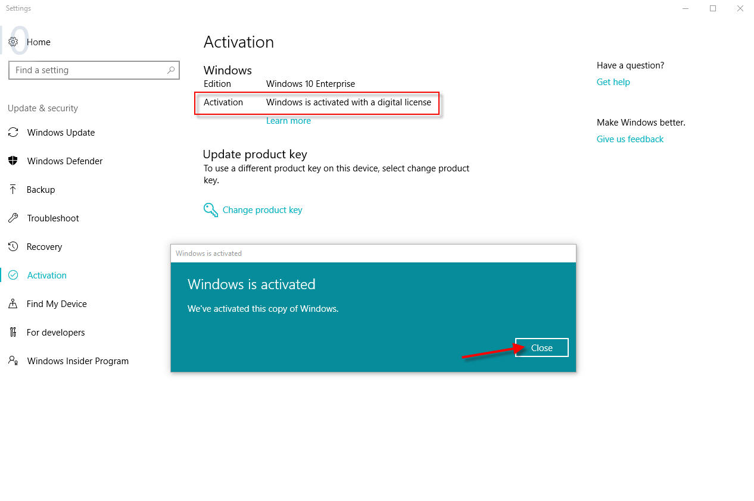
Task: Click the Troubleshoot wrench icon
Action: 13,218
